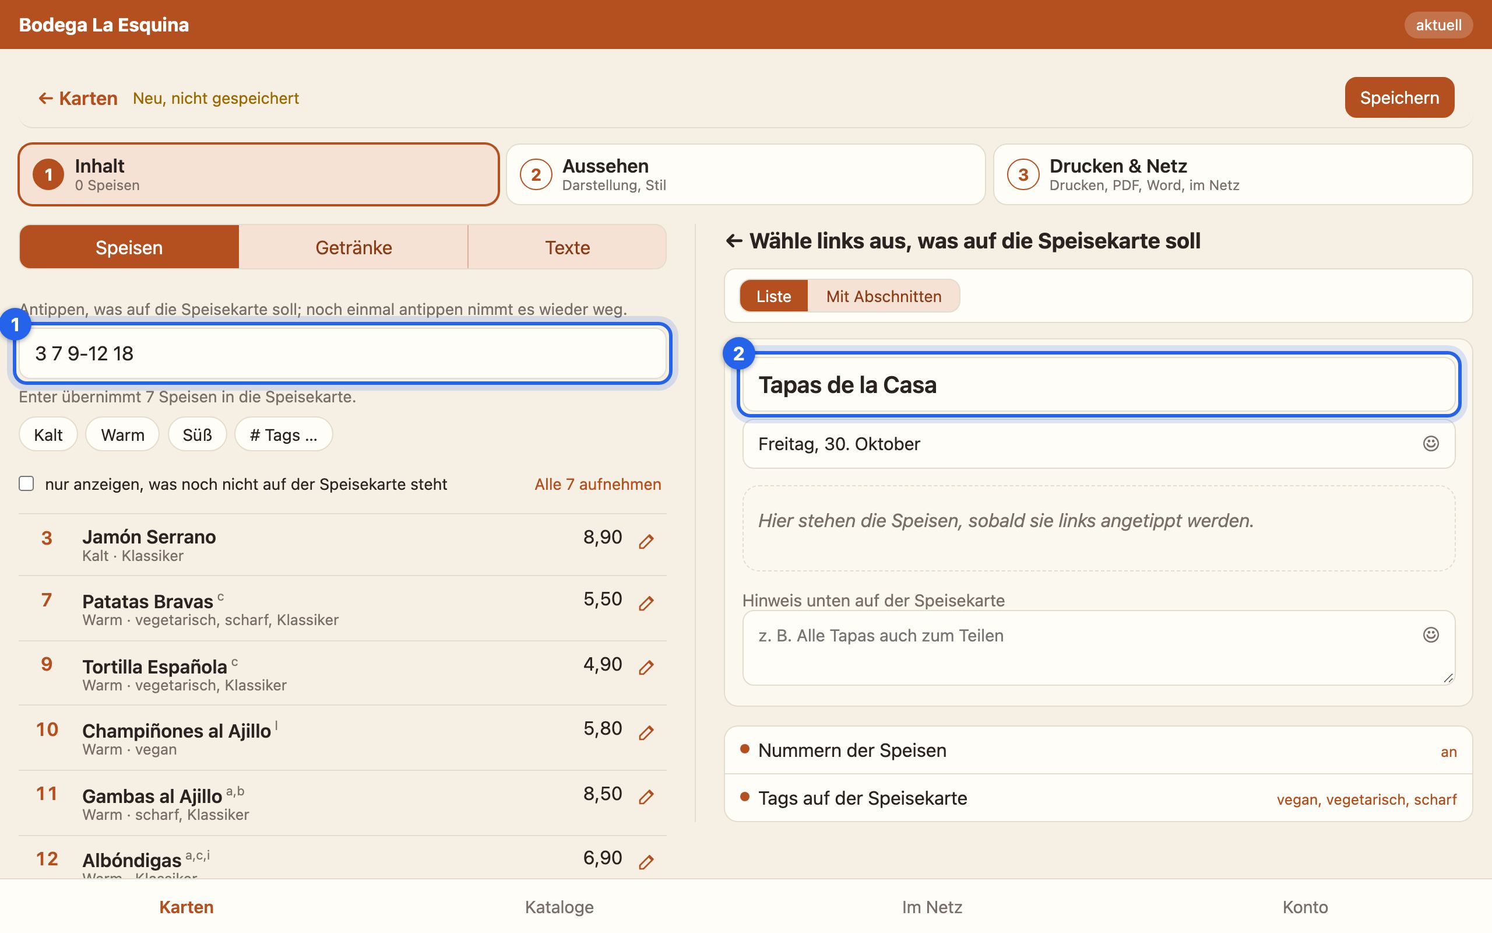Viewport: 1492px width, 933px height.
Task: Open step 3 Drucken & Netz
Action: 1233,174
